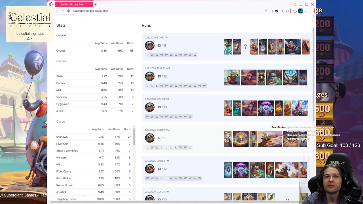Click the run timestamp 2/18/2026, 1:13:05 AM
363x204 pixels.
click(157, 37)
